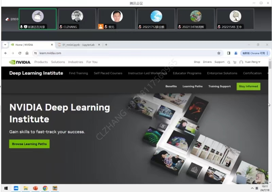The image size is (272, 192).
Task: Click the Shop link
Action: 197,62
